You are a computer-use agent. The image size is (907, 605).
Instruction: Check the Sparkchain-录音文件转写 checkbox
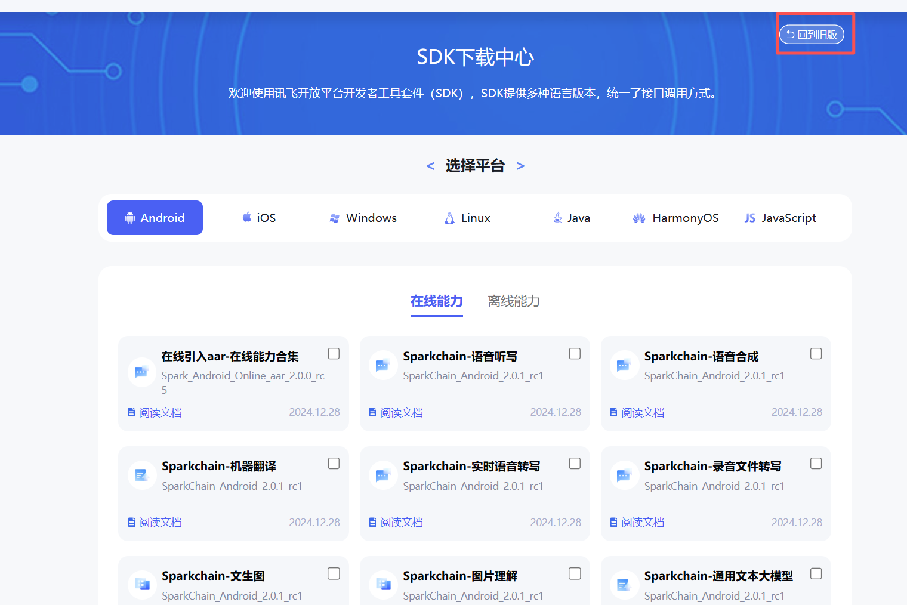(816, 464)
